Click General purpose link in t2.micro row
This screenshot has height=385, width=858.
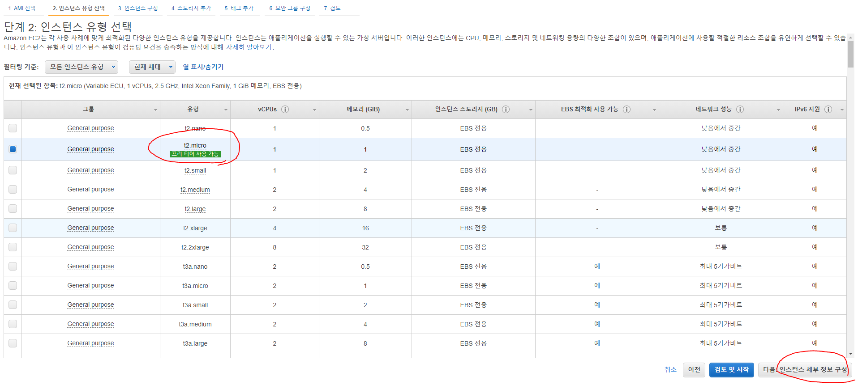tap(90, 149)
